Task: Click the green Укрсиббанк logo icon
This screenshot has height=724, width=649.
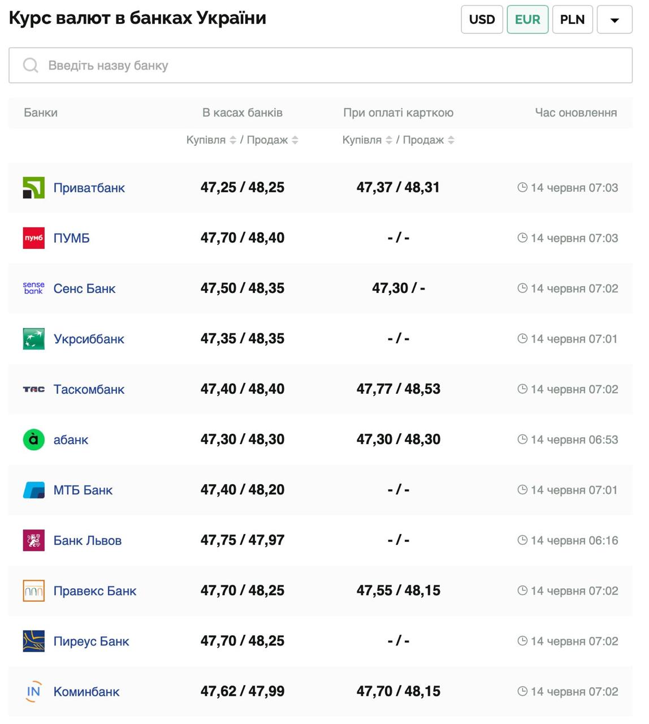Action: coord(33,339)
